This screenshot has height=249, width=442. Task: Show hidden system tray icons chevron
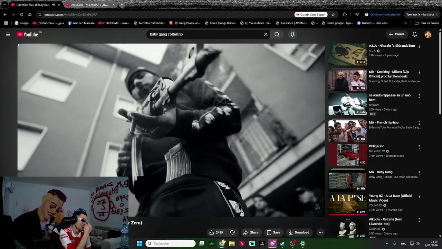387,243
